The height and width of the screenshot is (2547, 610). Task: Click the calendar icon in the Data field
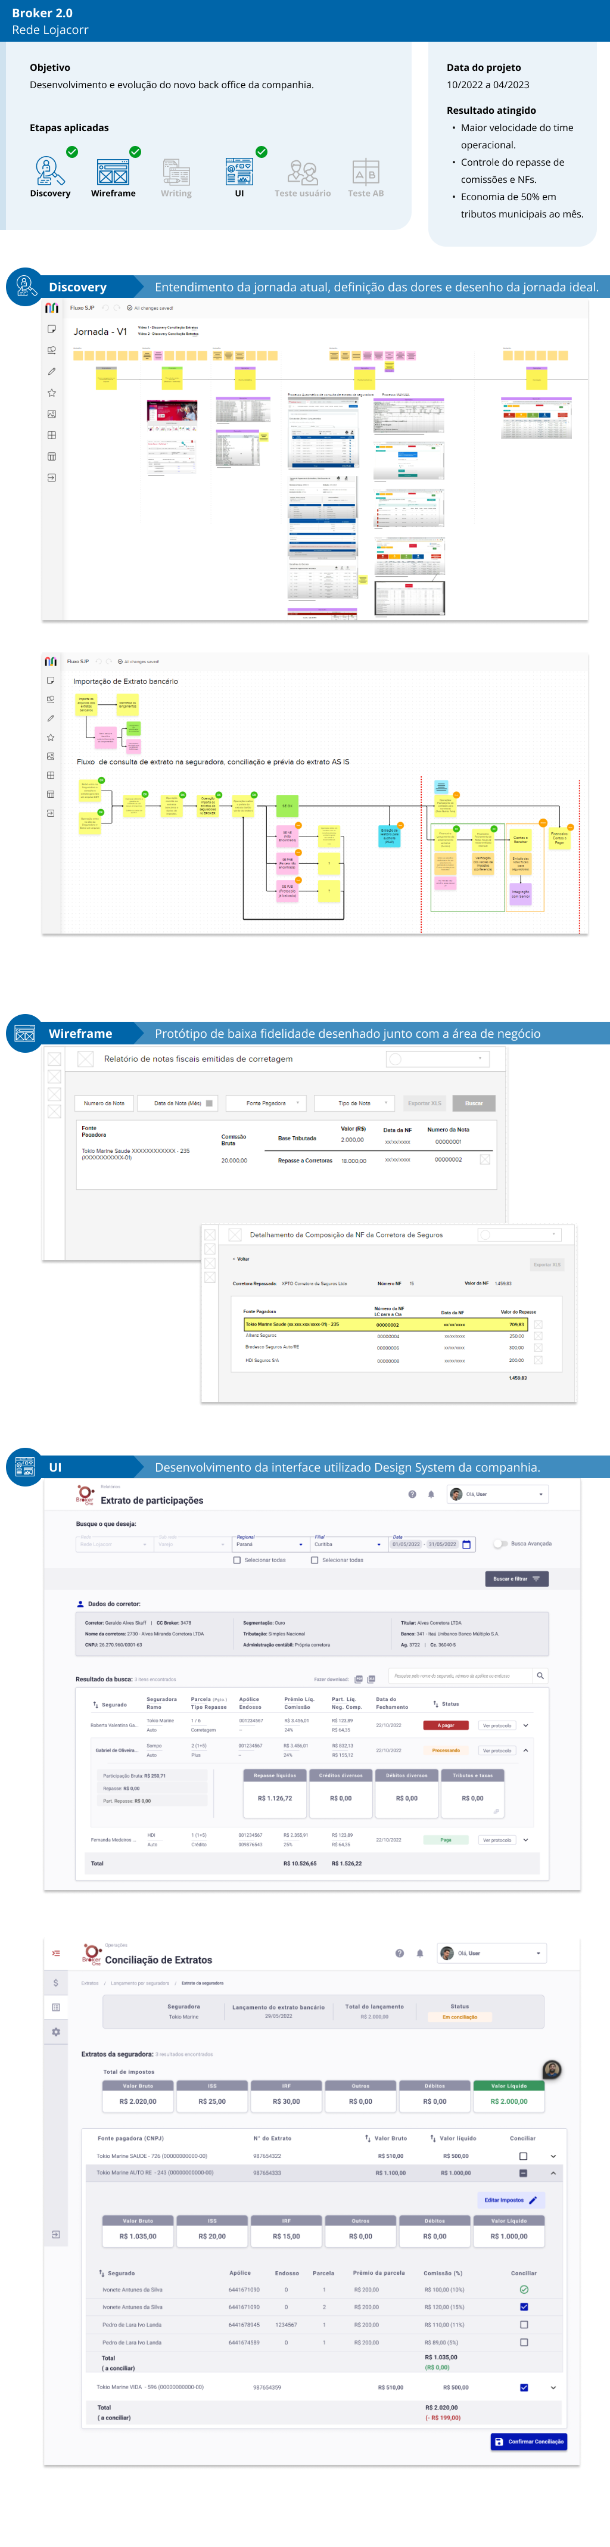pos(466,1544)
